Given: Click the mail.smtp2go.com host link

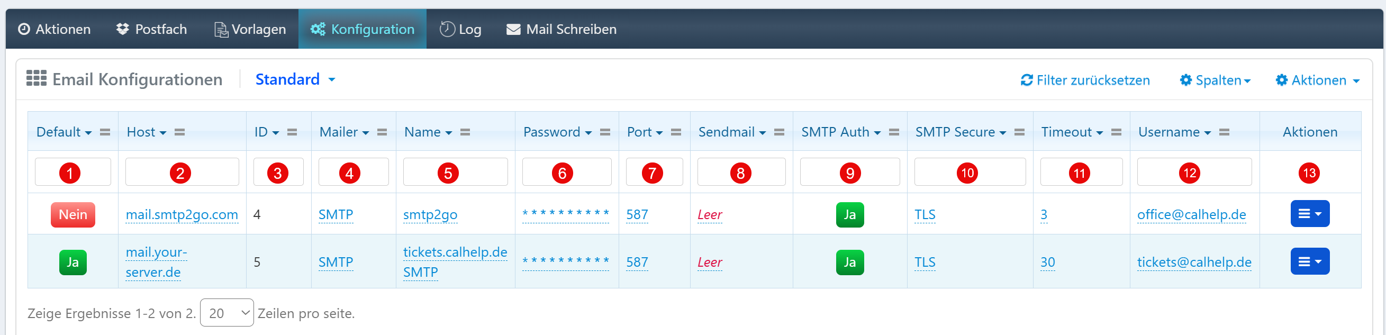Looking at the screenshot, I should 182,214.
